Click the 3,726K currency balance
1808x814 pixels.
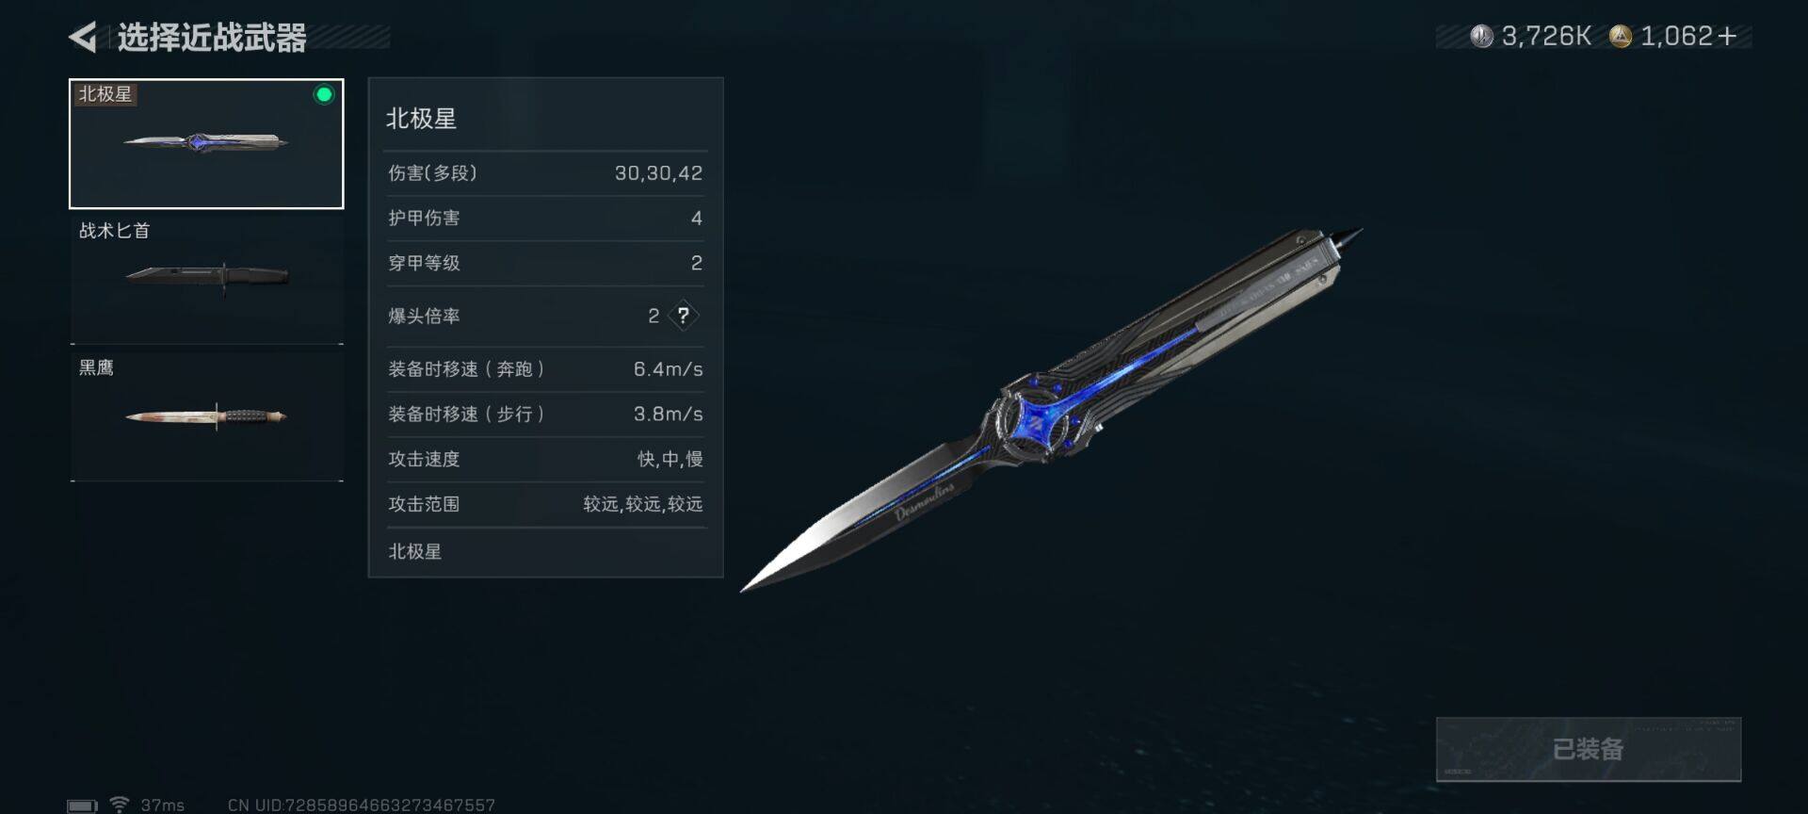(1546, 37)
